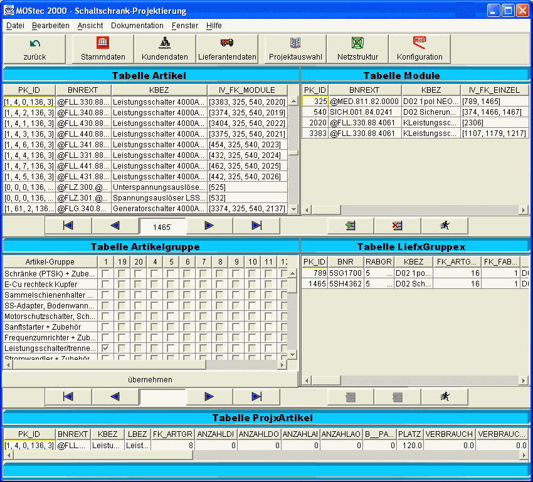533x482 pixels.
Task: Uncheck Leistungsschalter/trenne... checkbox in column 1
Action: click(105, 348)
